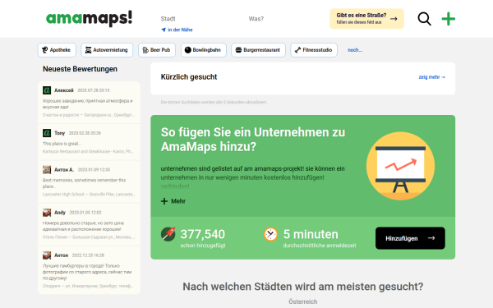Click 'in der Nähe' link
Viewport: 493px width, 308px height.
180,30
